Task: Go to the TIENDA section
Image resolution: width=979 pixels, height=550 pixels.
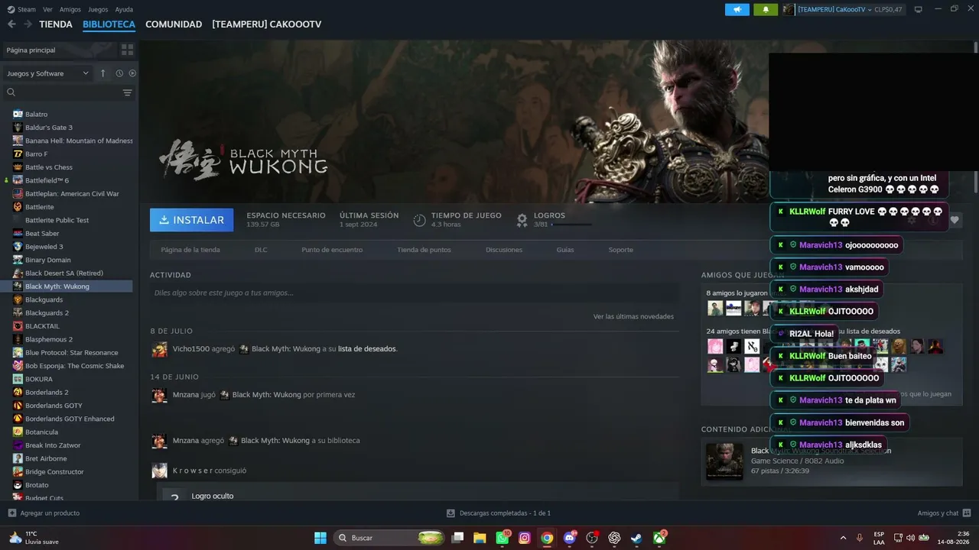Action: 56,24
